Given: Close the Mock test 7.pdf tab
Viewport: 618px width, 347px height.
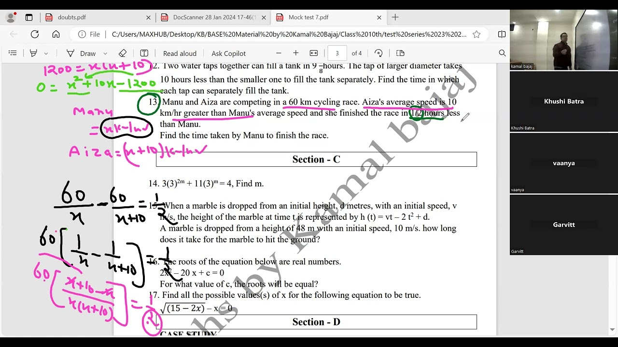Looking at the screenshot, I should (x=379, y=17).
